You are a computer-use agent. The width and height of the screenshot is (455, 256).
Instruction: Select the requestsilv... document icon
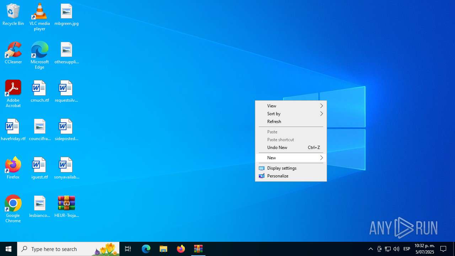(x=66, y=91)
